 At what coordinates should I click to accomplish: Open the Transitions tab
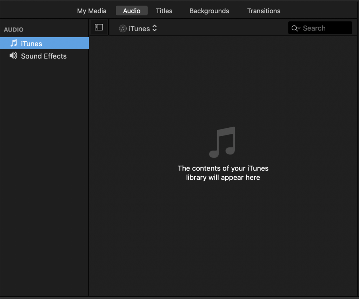(x=264, y=11)
